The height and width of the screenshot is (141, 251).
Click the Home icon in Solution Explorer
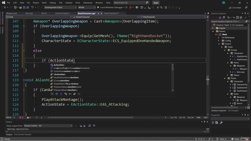click(x=220, y=17)
